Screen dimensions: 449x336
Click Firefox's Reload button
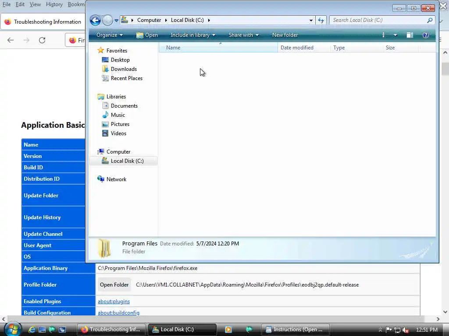coord(42,40)
